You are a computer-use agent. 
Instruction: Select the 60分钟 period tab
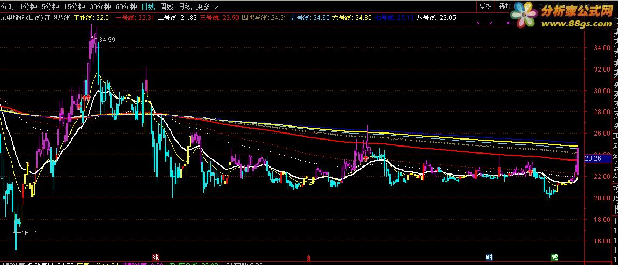coord(126,6)
